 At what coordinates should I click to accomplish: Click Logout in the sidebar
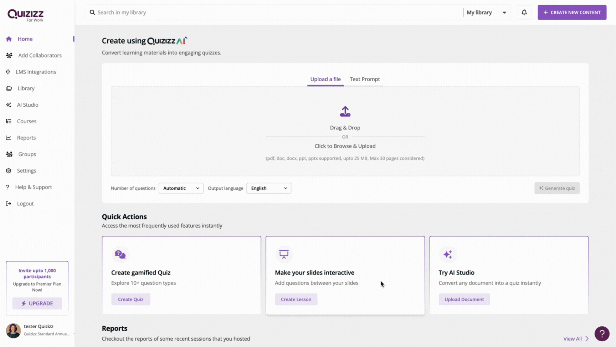(x=25, y=204)
